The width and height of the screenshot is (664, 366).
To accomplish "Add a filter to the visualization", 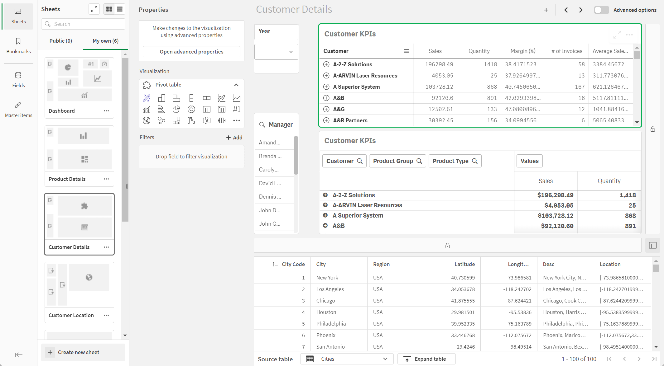I will [234, 137].
